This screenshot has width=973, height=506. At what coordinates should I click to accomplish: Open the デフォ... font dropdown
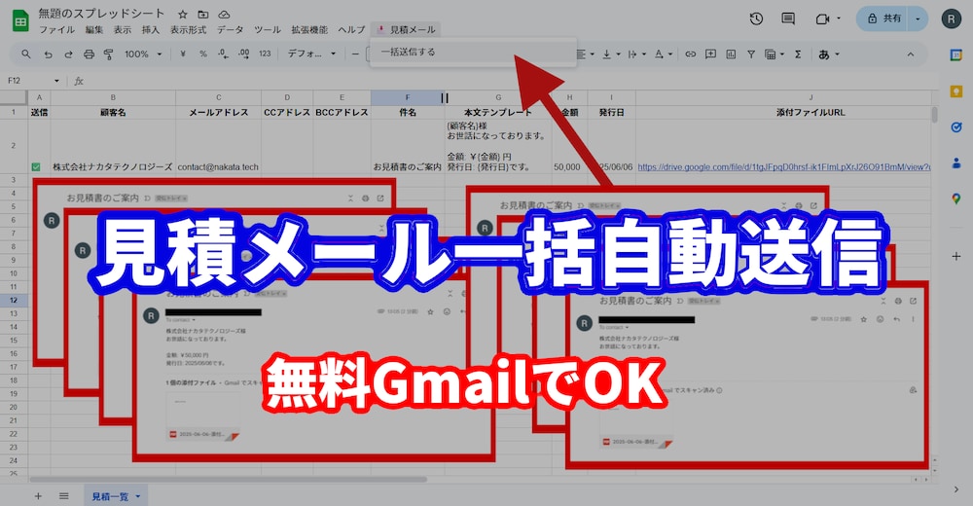[311, 54]
